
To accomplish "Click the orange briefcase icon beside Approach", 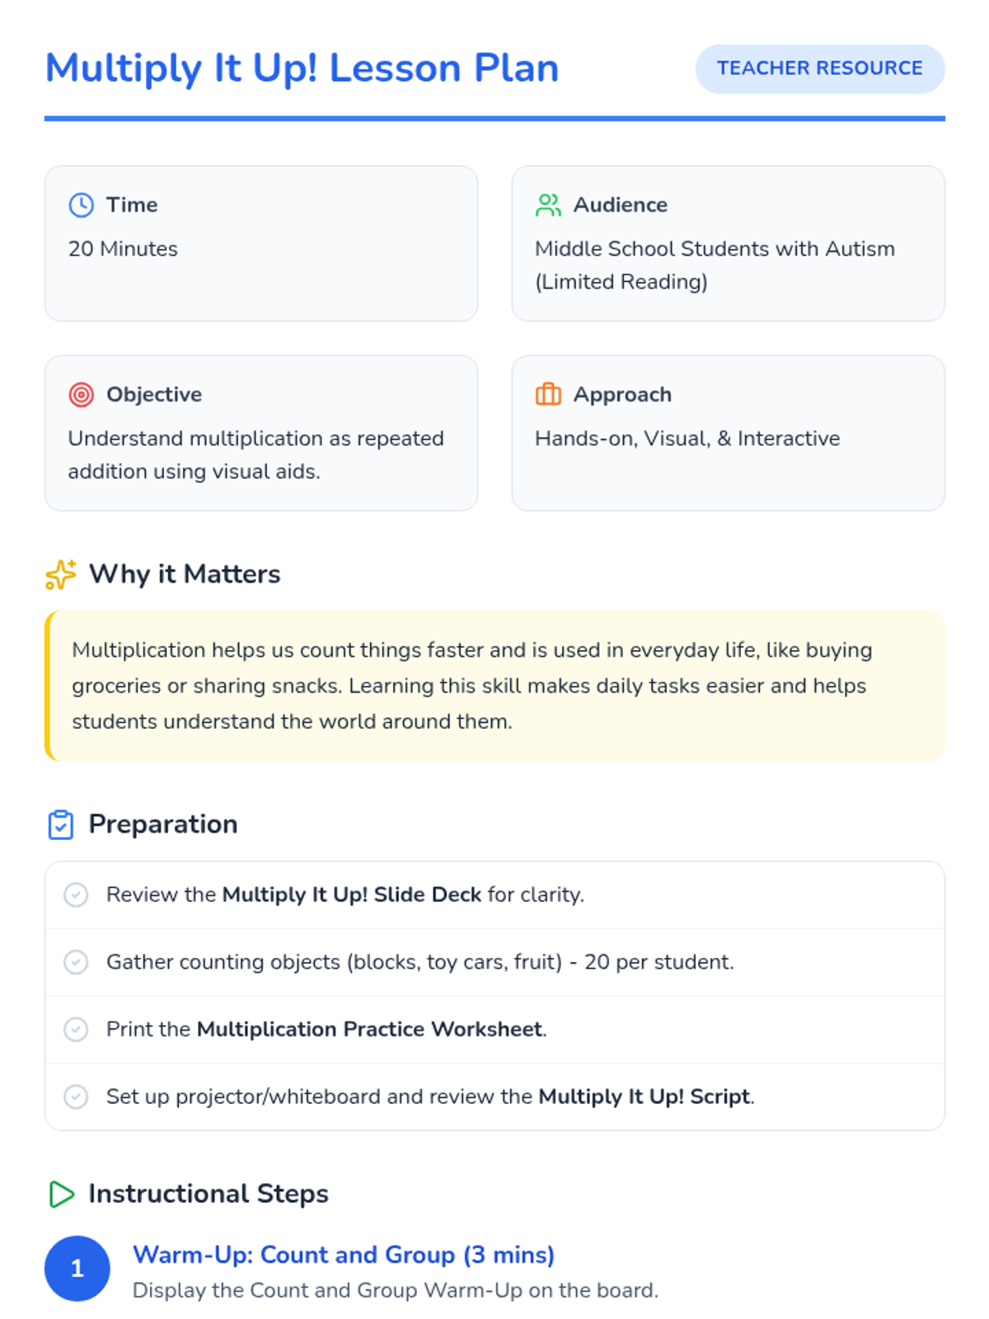I will [x=548, y=395].
